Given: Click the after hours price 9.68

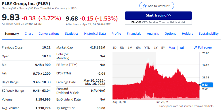Looking at the screenshot, I should [x=72, y=18].
